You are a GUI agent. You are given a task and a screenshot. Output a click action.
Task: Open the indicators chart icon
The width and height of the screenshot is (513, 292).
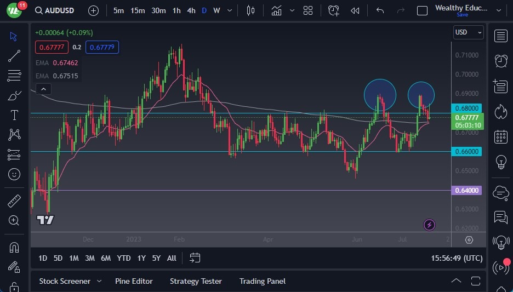pyautogui.click(x=276, y=10)
